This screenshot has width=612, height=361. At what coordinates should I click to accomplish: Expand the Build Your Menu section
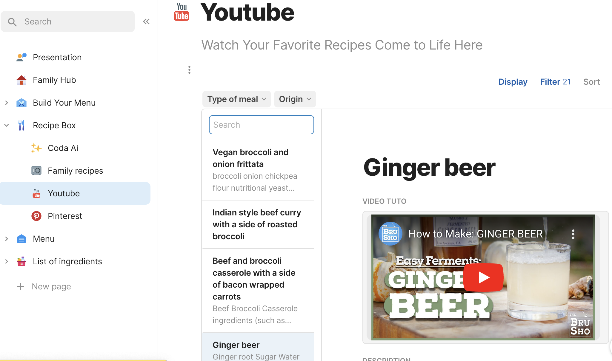tap(7, 102)
